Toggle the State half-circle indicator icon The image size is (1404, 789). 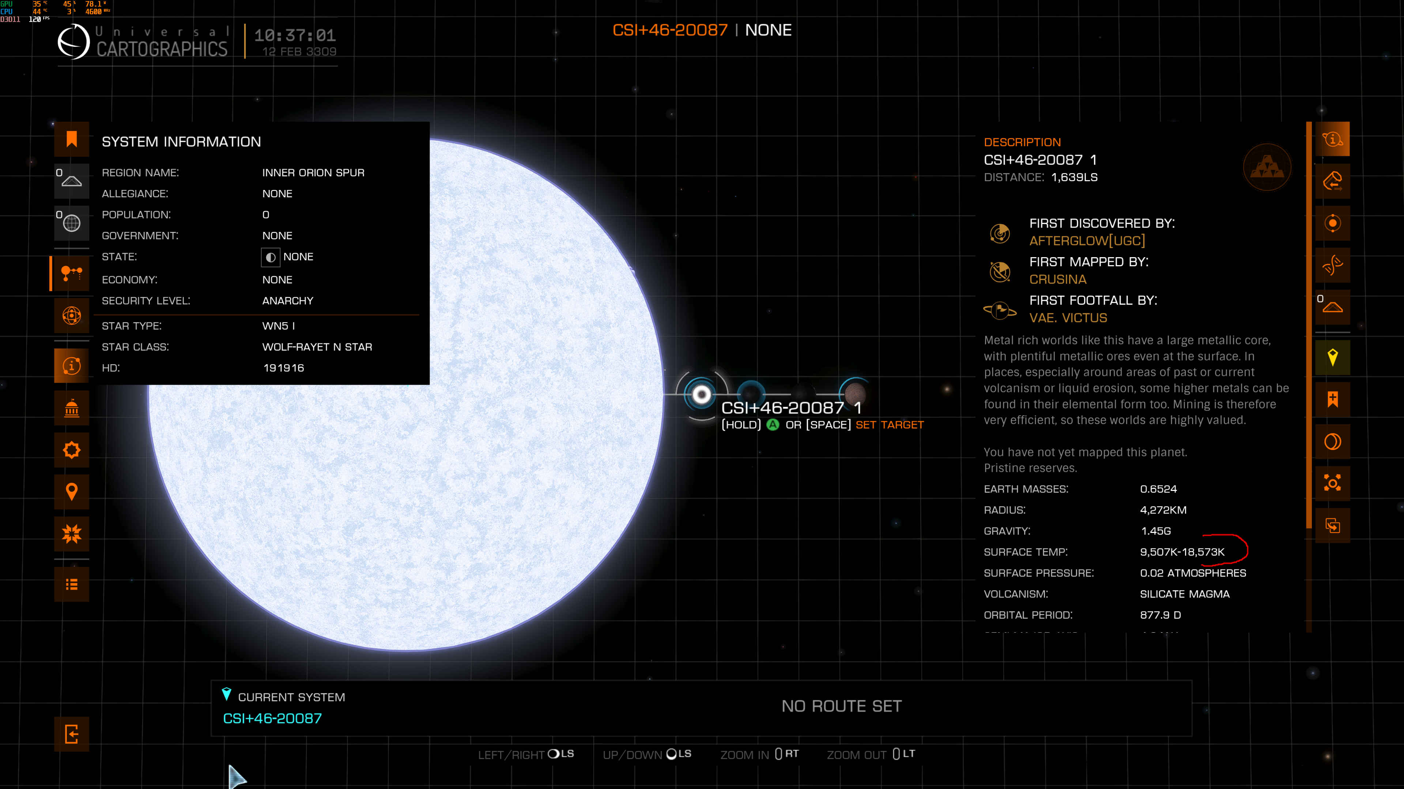[270, 258]
